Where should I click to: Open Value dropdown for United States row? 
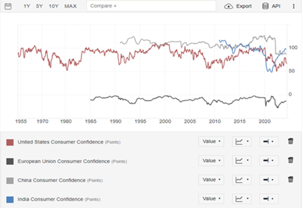211,142
